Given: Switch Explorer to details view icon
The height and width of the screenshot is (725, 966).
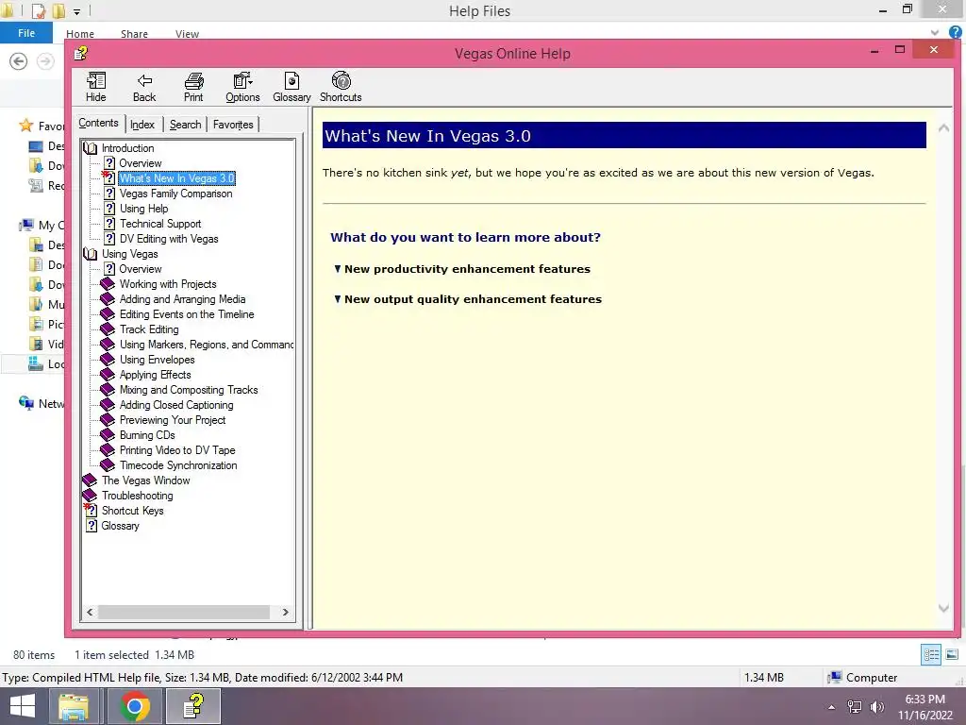Looking at the screenshot, I should pos(931,655).
